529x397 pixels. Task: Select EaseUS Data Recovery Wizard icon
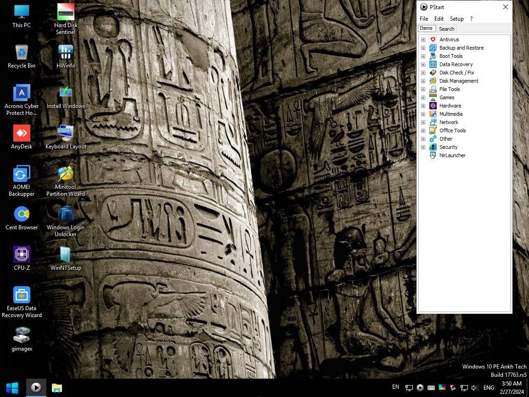(22, 303)
